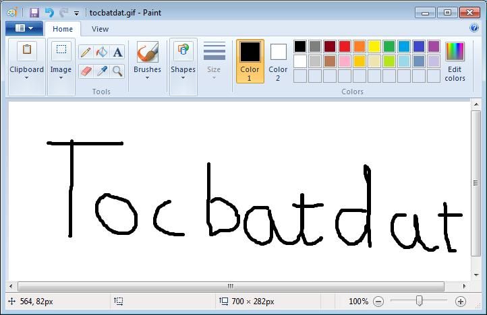Switch to the View tab
487x315 pixels.
click(x=100, y=29)
